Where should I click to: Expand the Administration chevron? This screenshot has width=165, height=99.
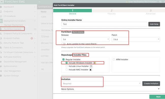click(35, 66)
